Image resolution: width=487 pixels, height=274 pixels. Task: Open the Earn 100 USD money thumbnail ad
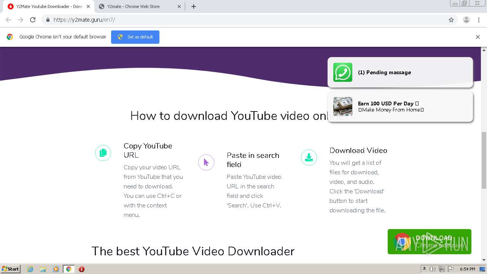point(343,107)
